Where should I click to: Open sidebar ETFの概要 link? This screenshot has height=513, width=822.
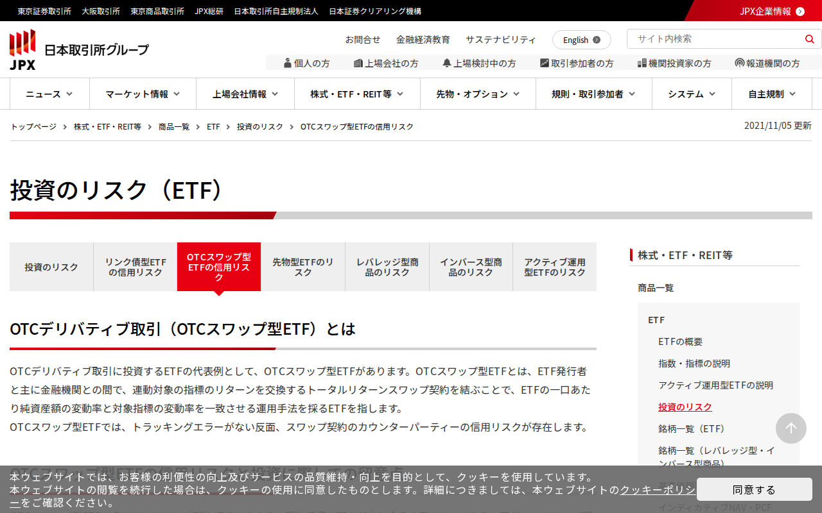(681, 342)
